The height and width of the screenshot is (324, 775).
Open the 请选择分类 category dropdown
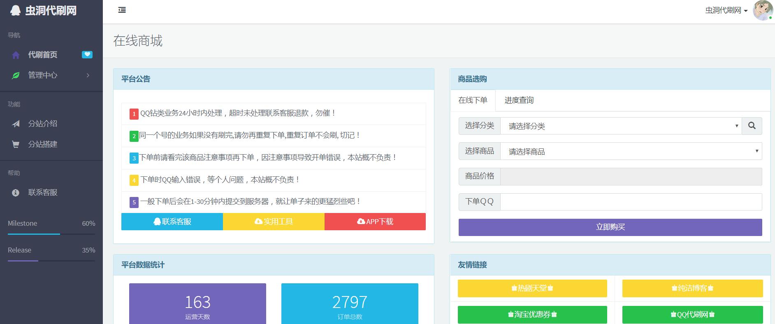(x=621, y=126)
